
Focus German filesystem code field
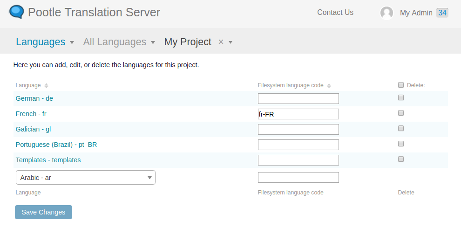[298, 99]
